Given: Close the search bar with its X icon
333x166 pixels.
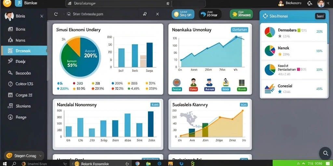Looking at the screenshot, I should pos(157,14).
